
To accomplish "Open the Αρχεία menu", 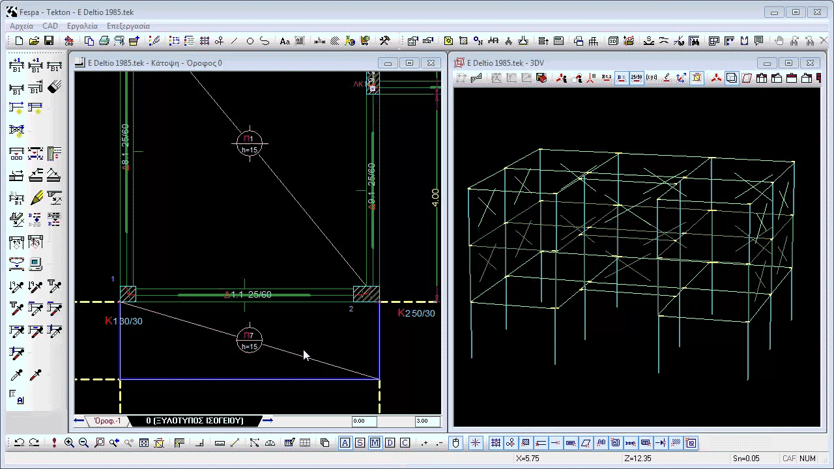I will (x=22, y=26).
